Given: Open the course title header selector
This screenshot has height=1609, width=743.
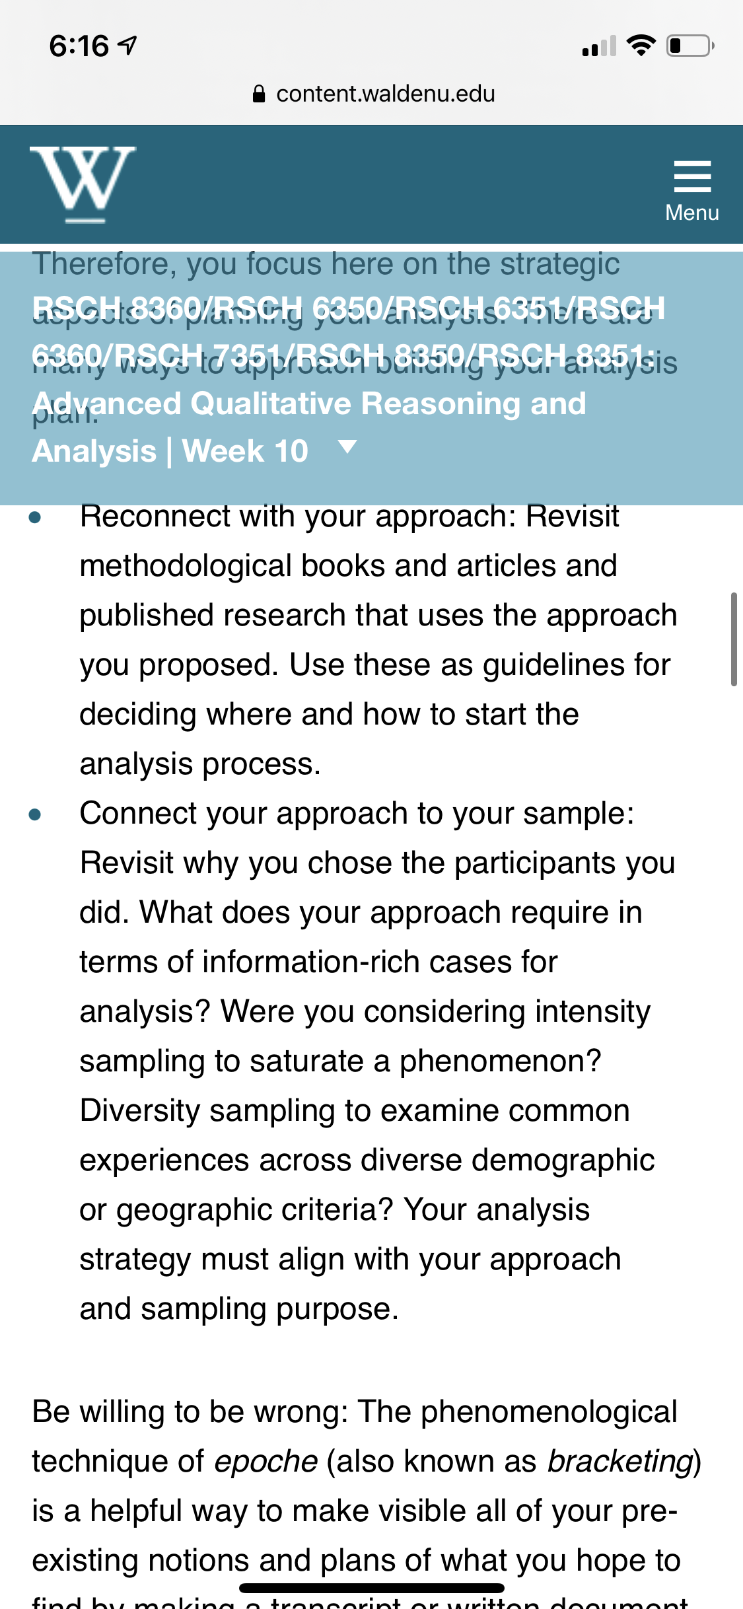Looking at the screenshot, I should click(x=348, y=379).
